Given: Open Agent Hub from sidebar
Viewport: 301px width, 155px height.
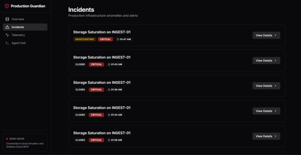Looking at the screenshot, I should pos(25,43).
